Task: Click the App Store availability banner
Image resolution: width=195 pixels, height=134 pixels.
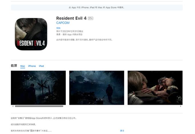Action: point(97,7)
